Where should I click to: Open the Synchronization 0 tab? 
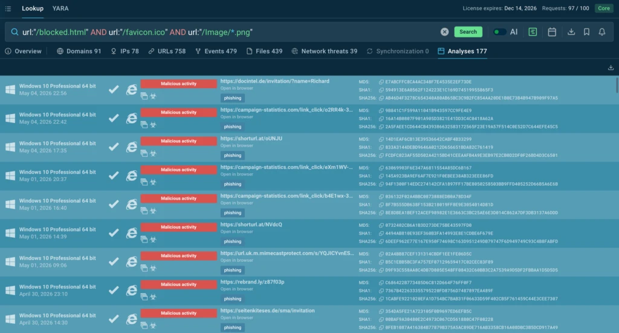(398, 51)
